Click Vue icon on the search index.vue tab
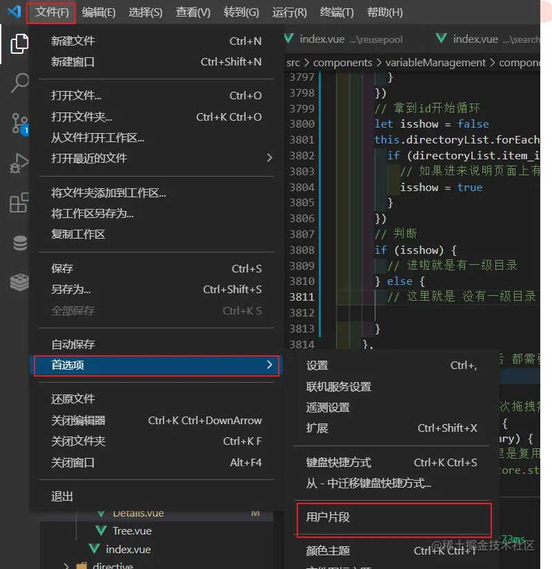The width and height of the screenshot is (552, 569). [x=441, y=38]
